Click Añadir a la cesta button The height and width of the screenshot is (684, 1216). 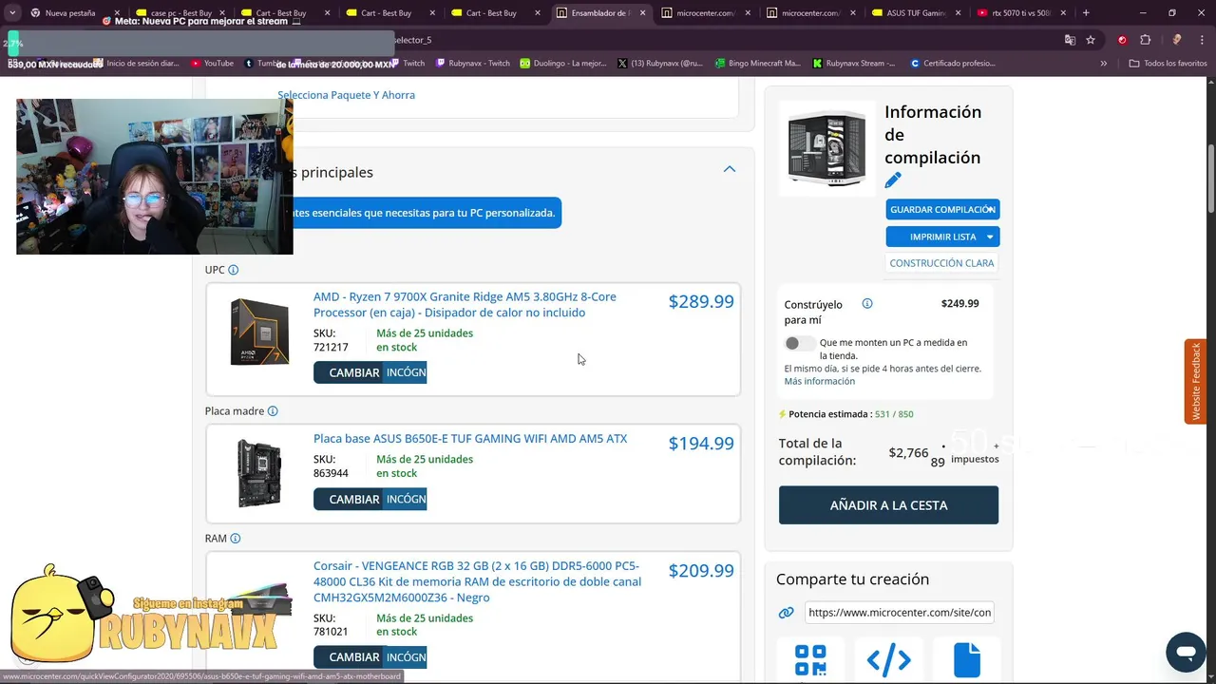click(x=888, y=505)
